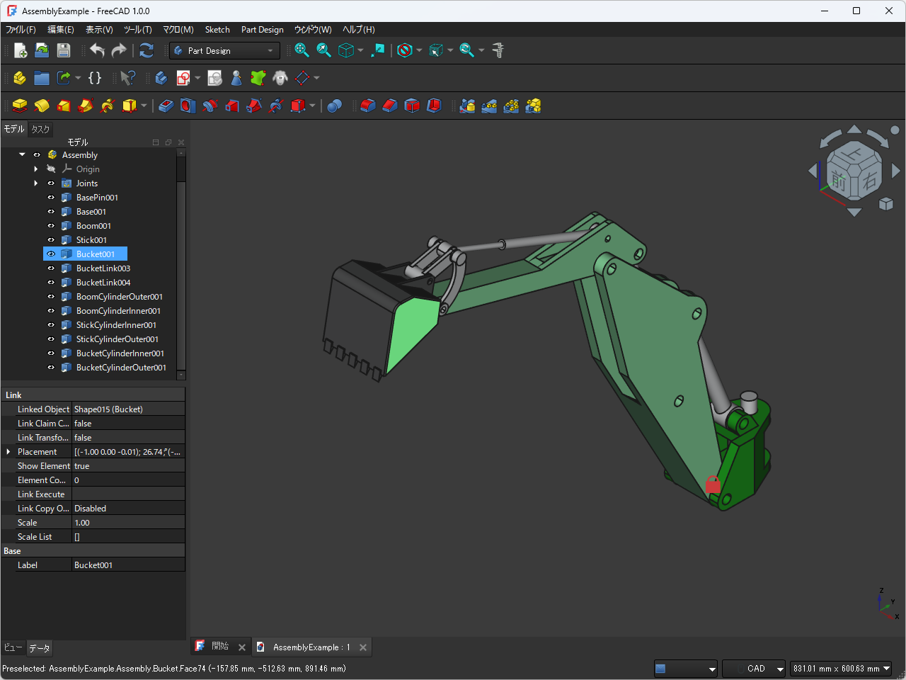Viewport: 906px width, 680px height.
Task: Expand the Placement property row
Action: tap(7, 451)
